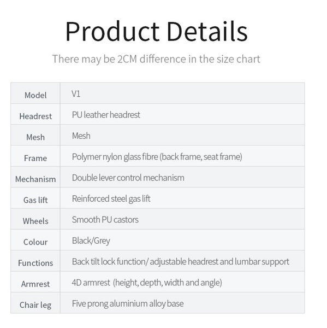Click the Frame row label
This screenshot has width=327, height=328.
[35, 158]
